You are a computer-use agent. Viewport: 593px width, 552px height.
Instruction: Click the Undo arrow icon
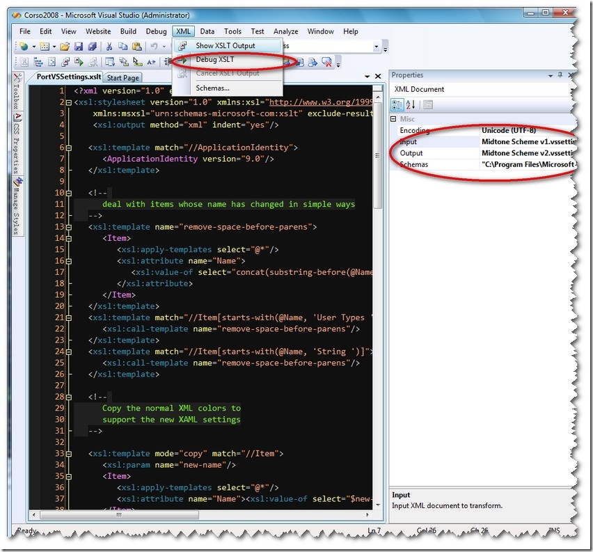pos(154,47)
